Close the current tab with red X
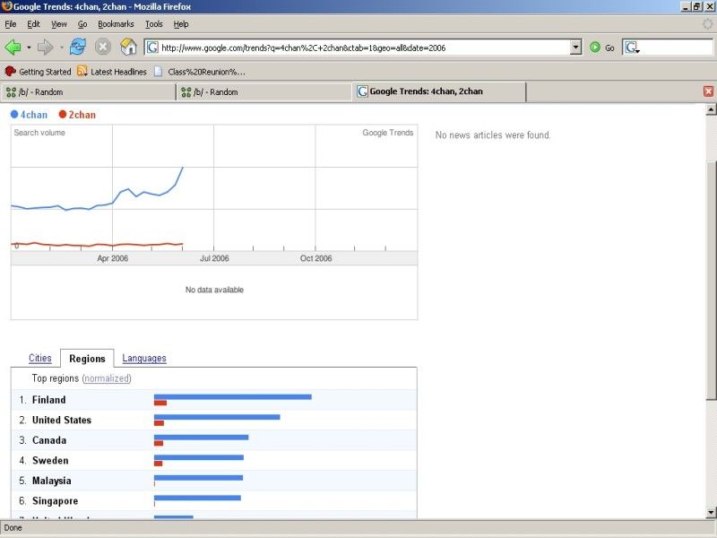 pos(708,91)
